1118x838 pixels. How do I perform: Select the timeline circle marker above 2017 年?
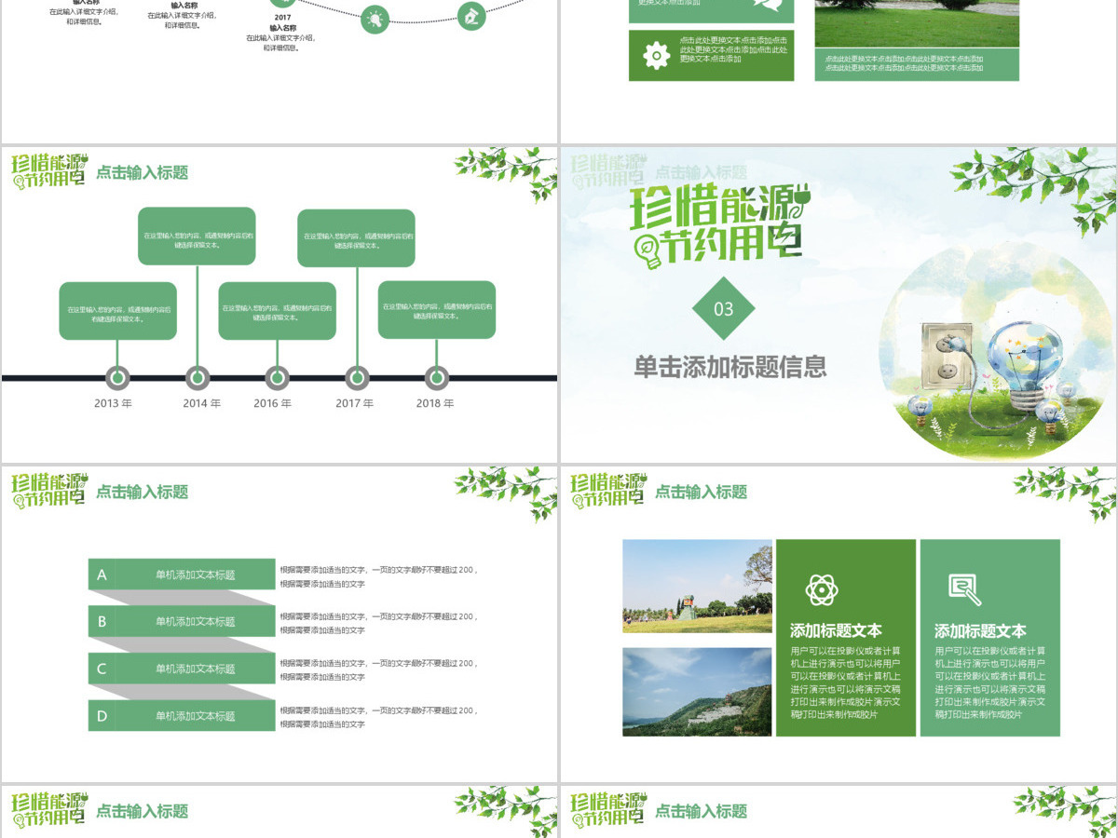pos(357,378)
